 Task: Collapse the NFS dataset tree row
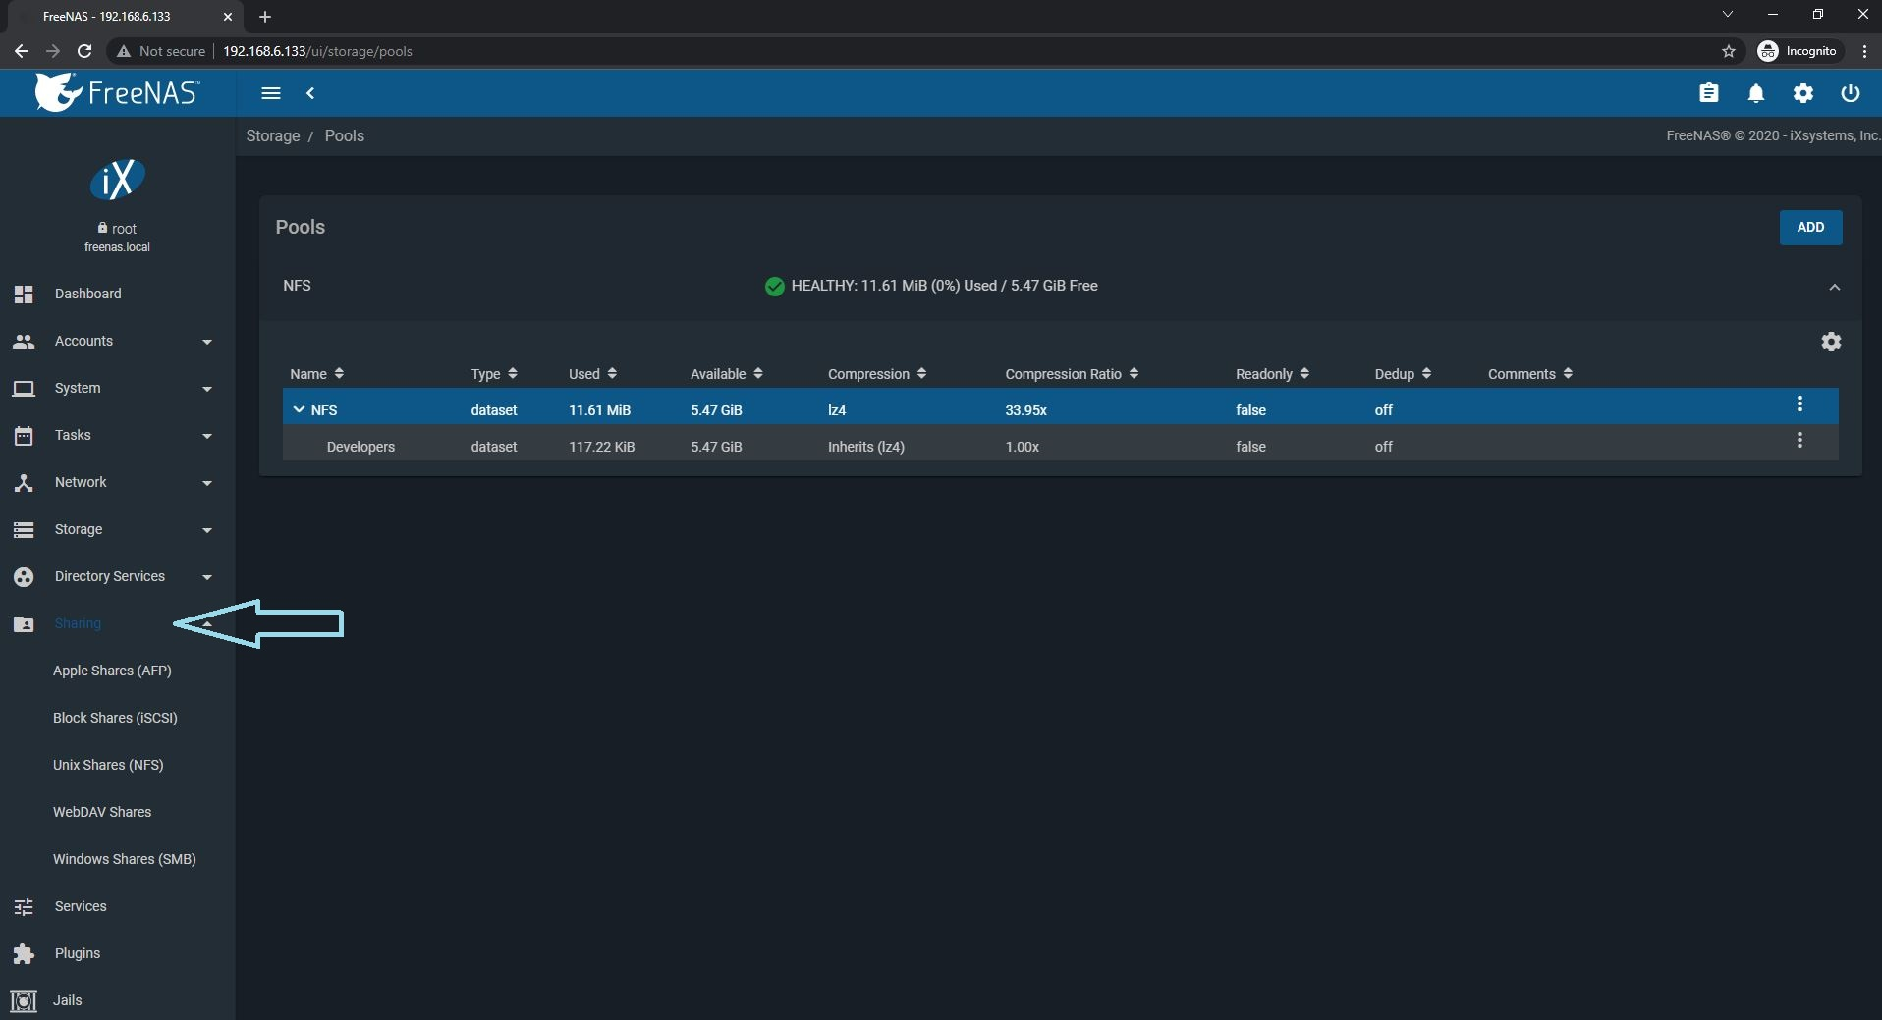point(299,409)
